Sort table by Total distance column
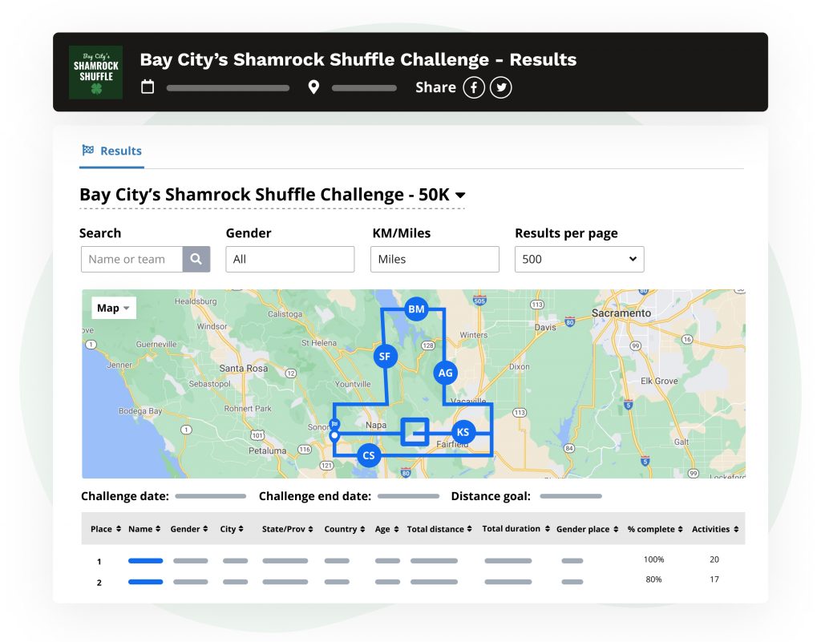Image resolution: width=821 pixels, height=642 pixels. coord(439,529)
